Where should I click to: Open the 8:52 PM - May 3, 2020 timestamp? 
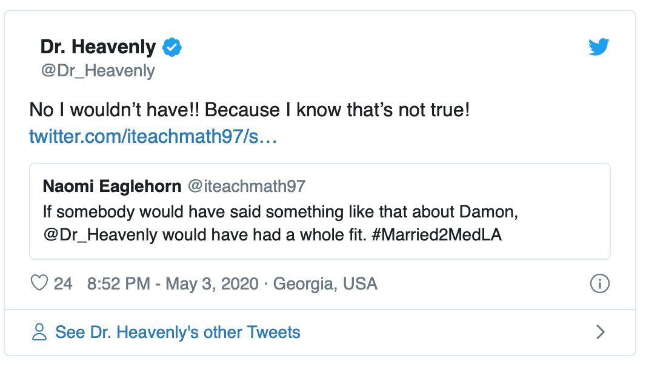click(172, 283)
